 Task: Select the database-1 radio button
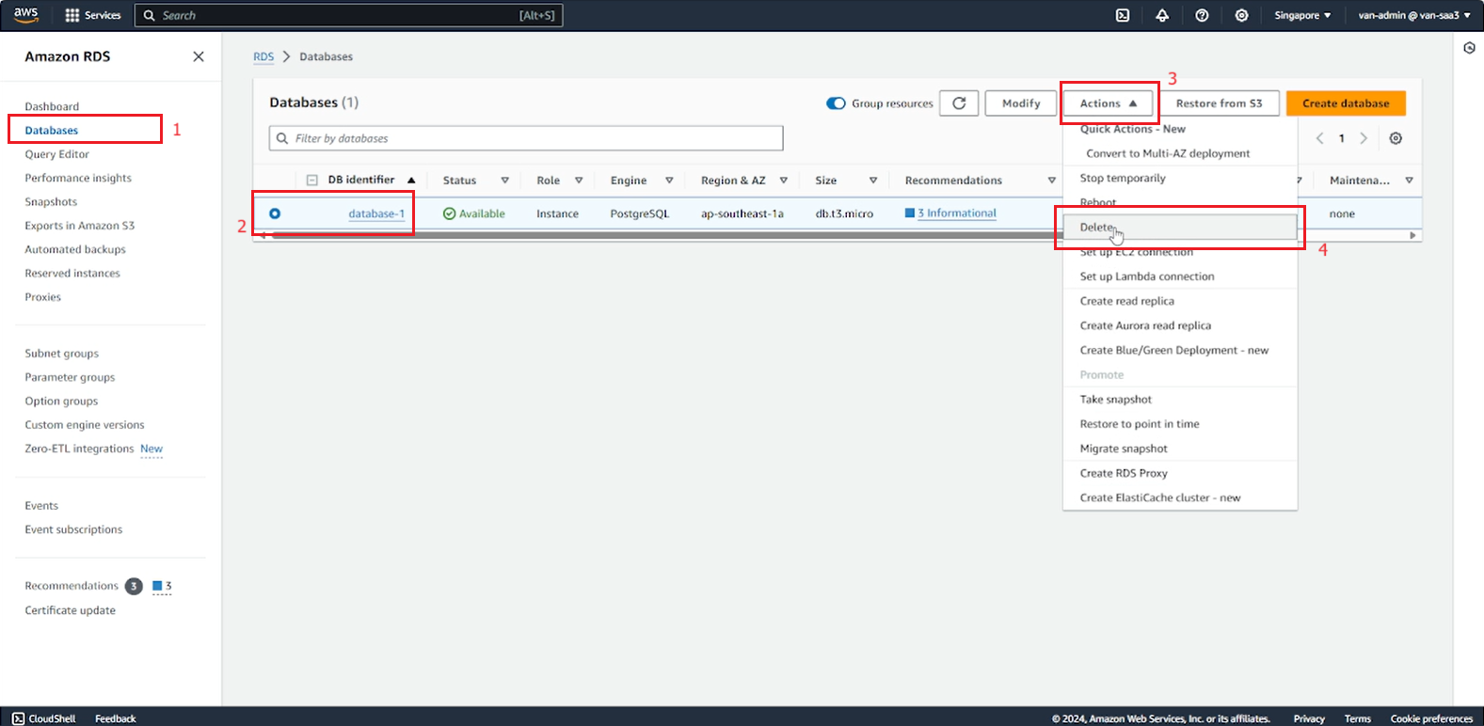pyautogui.click(x=275, y=213)
